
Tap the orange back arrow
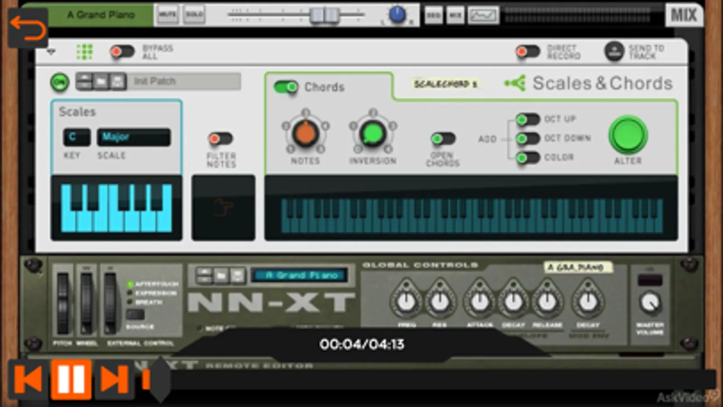coord(28,28)
